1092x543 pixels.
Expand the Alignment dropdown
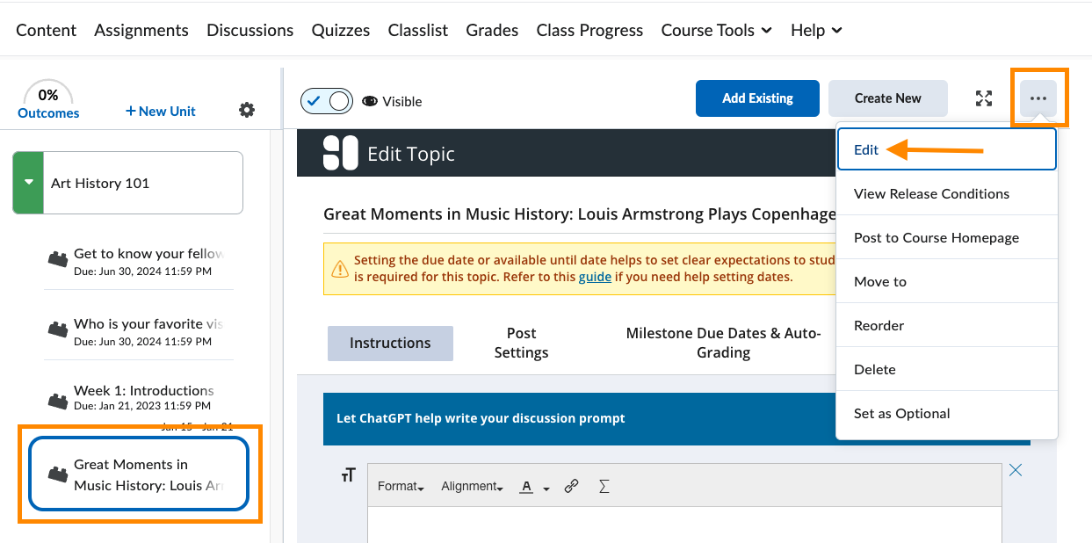tap(472, 486)
